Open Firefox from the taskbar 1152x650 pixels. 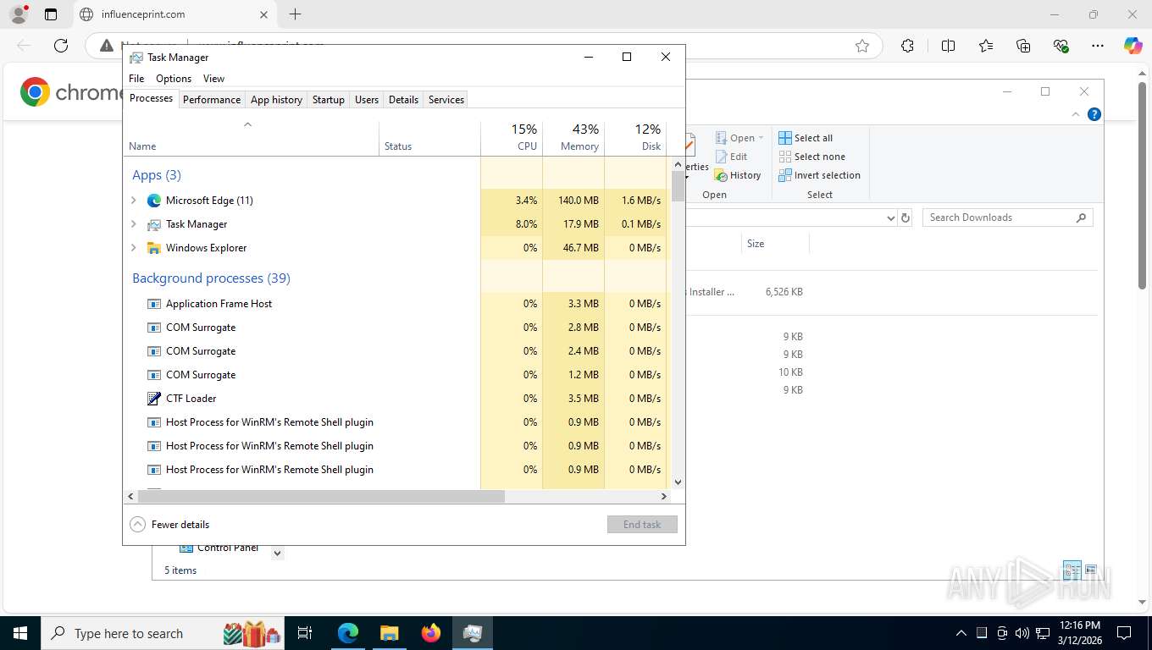(431, 633)
